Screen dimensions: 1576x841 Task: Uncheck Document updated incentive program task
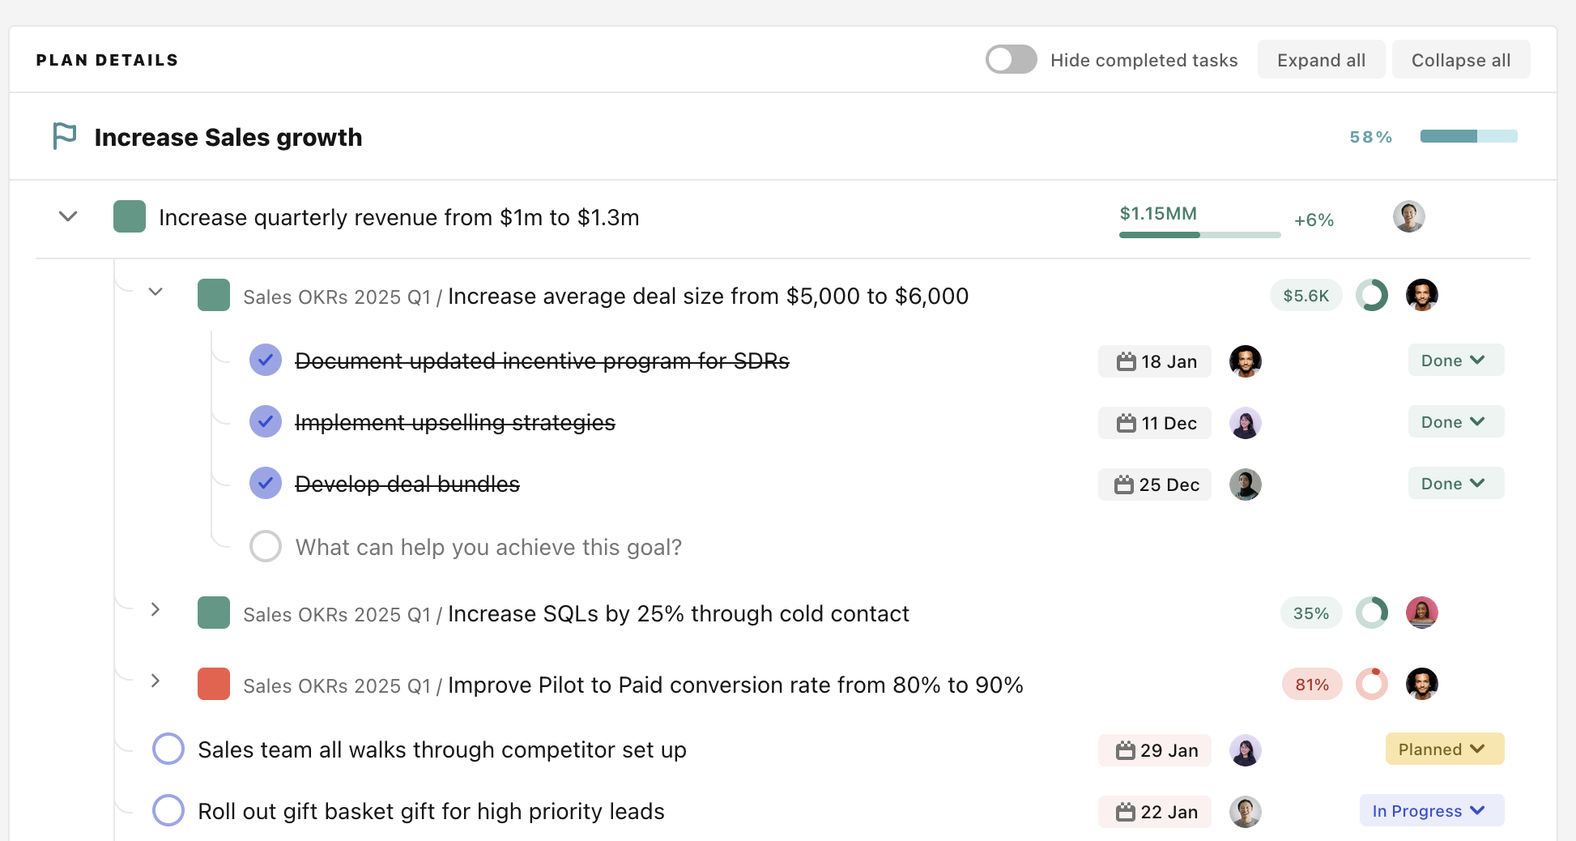point(266,361)
